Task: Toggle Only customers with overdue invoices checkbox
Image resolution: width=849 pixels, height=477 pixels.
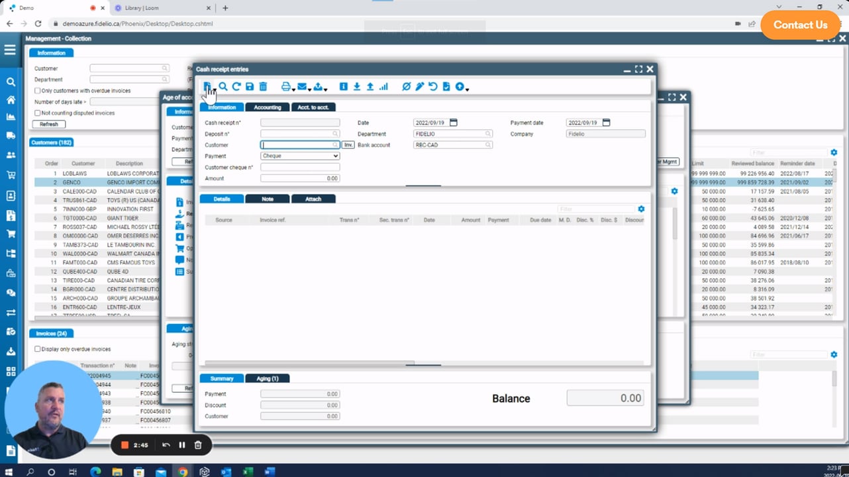Action: pos(38,91)
